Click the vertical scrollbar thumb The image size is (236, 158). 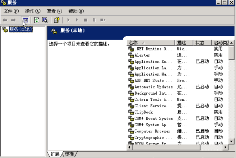click(x=231, y=53)
